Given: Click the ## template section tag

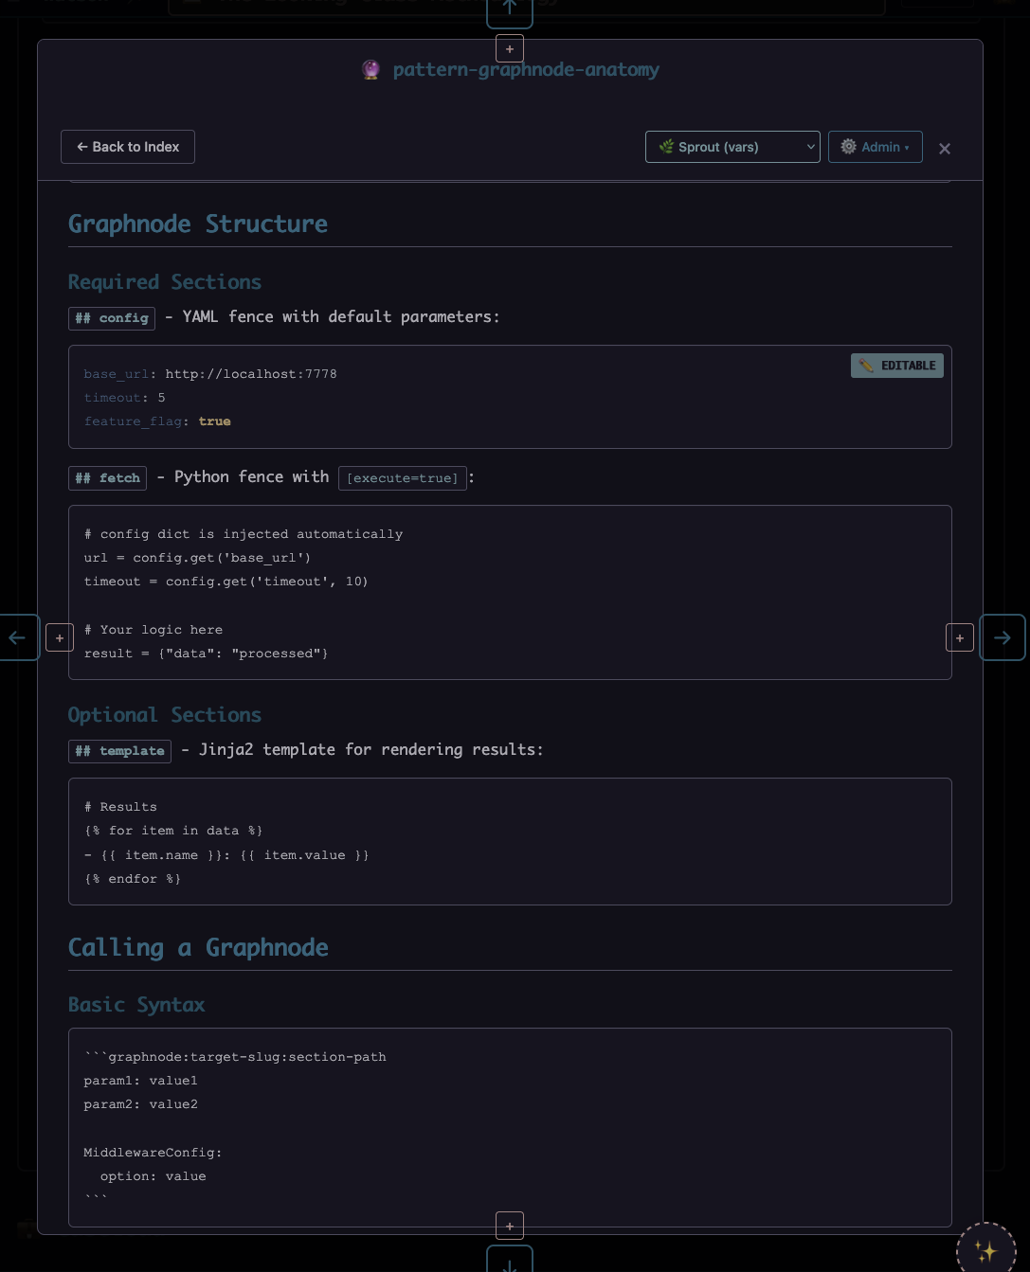Looking at the screenshot, I should (120, 751).
